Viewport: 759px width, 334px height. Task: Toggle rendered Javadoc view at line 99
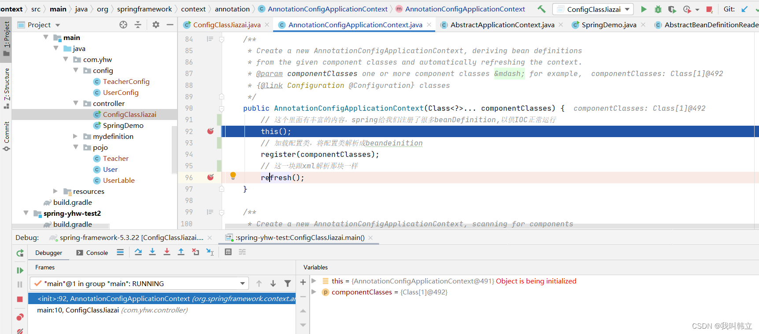tap(210, 212)
